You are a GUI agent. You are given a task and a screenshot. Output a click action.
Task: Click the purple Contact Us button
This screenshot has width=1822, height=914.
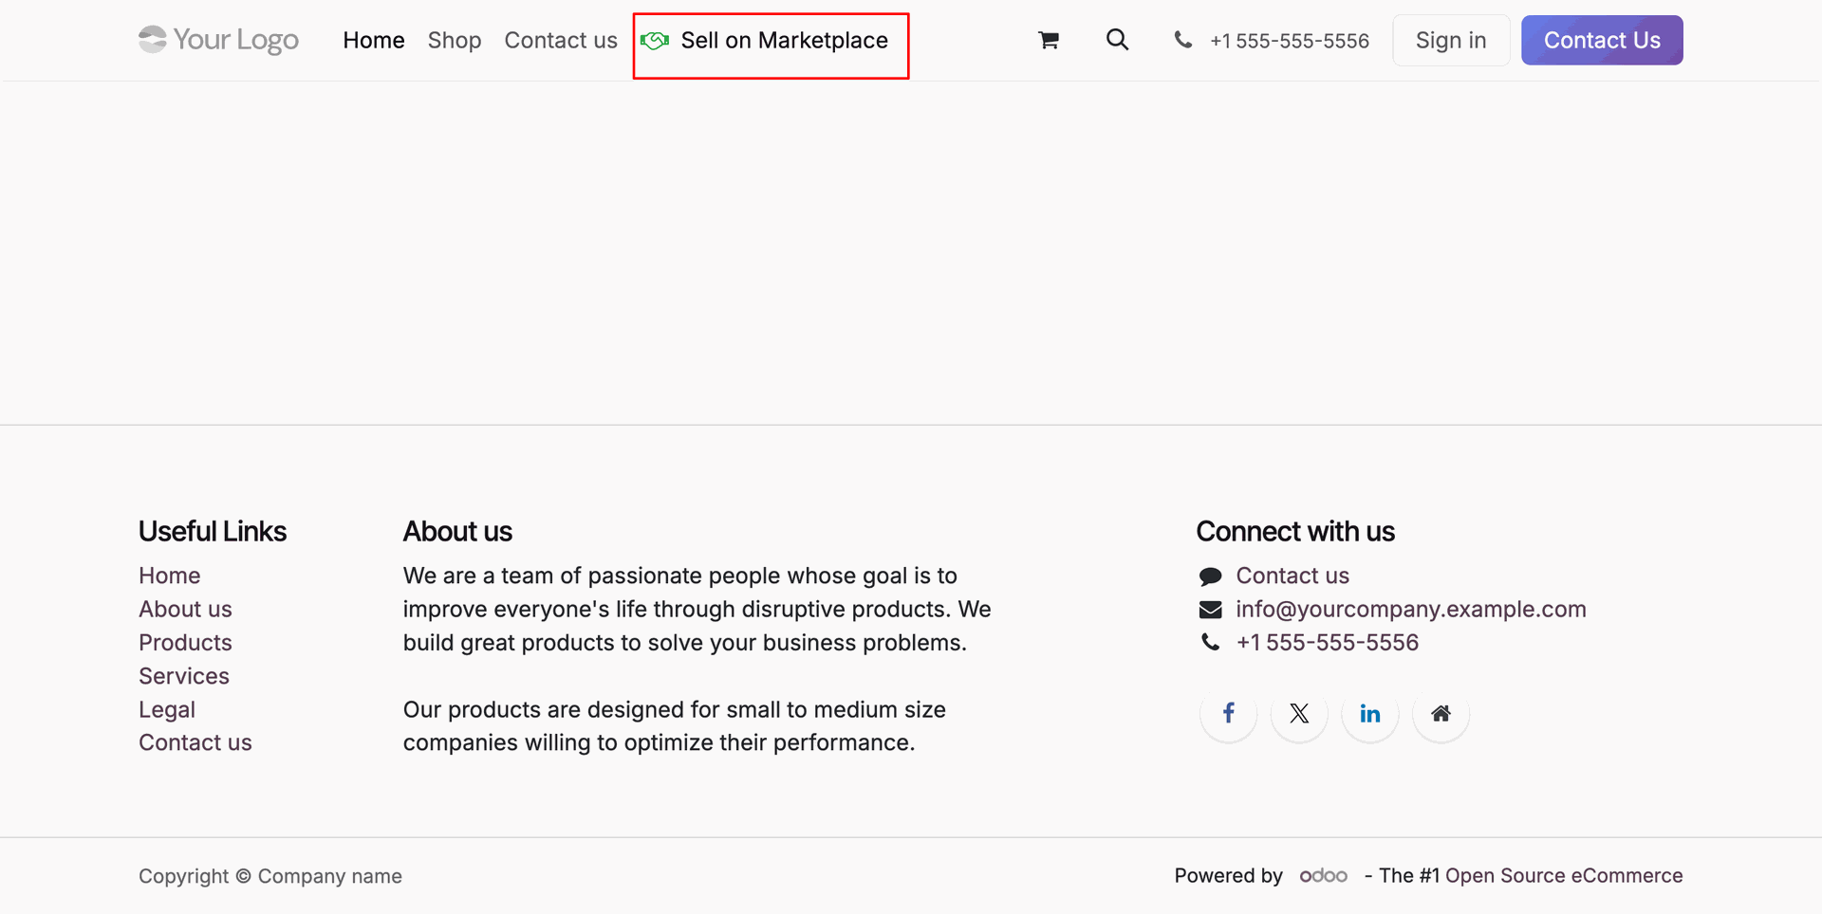(x=1602, y=40)
